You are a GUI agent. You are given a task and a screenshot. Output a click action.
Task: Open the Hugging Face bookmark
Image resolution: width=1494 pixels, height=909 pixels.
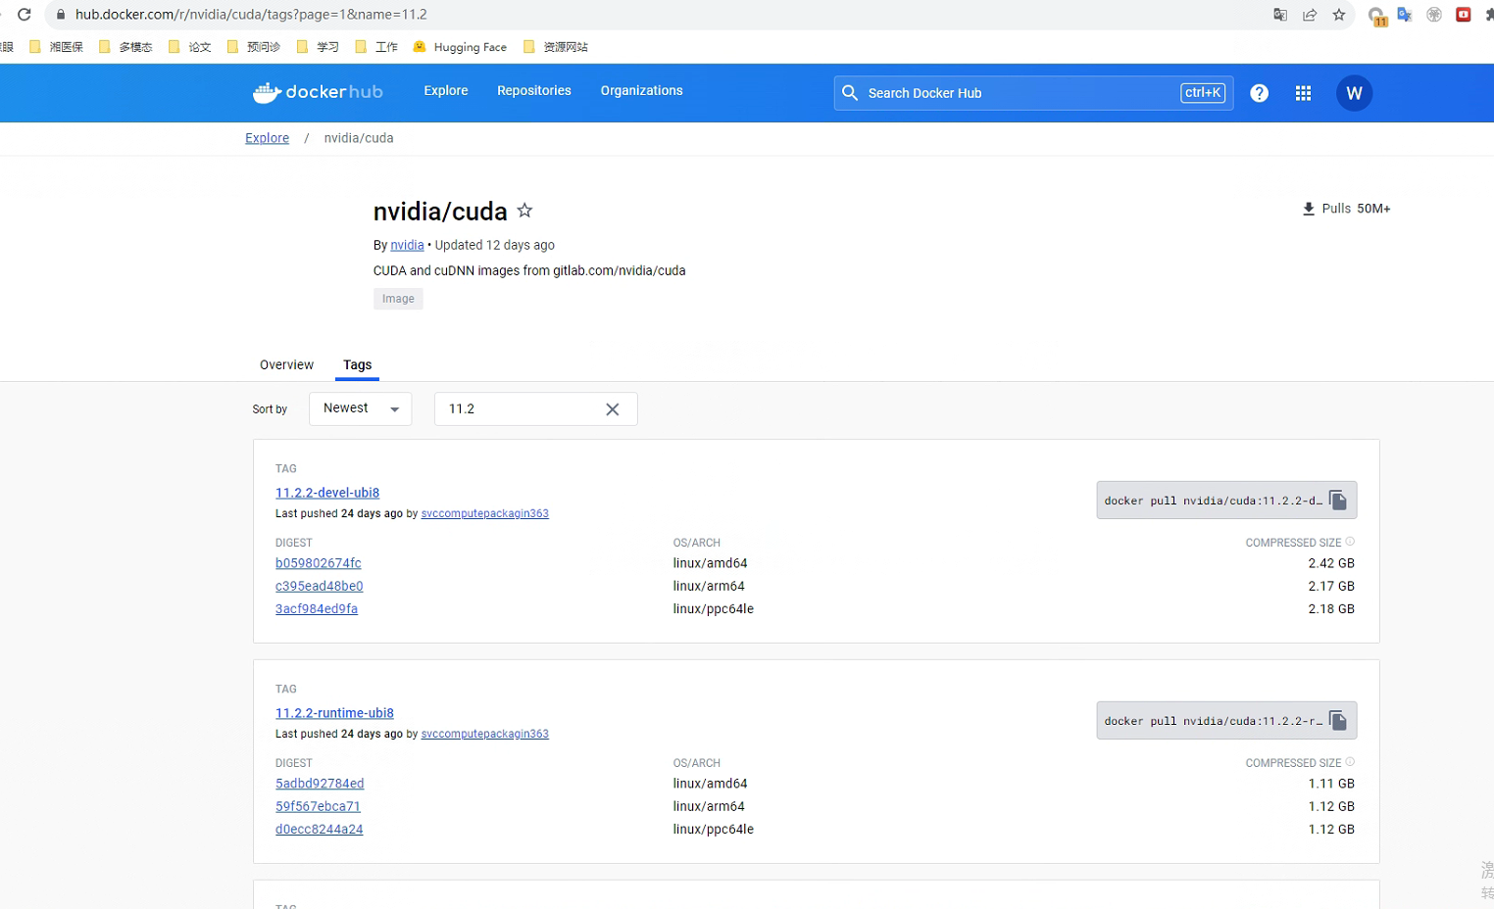point(460,47)
